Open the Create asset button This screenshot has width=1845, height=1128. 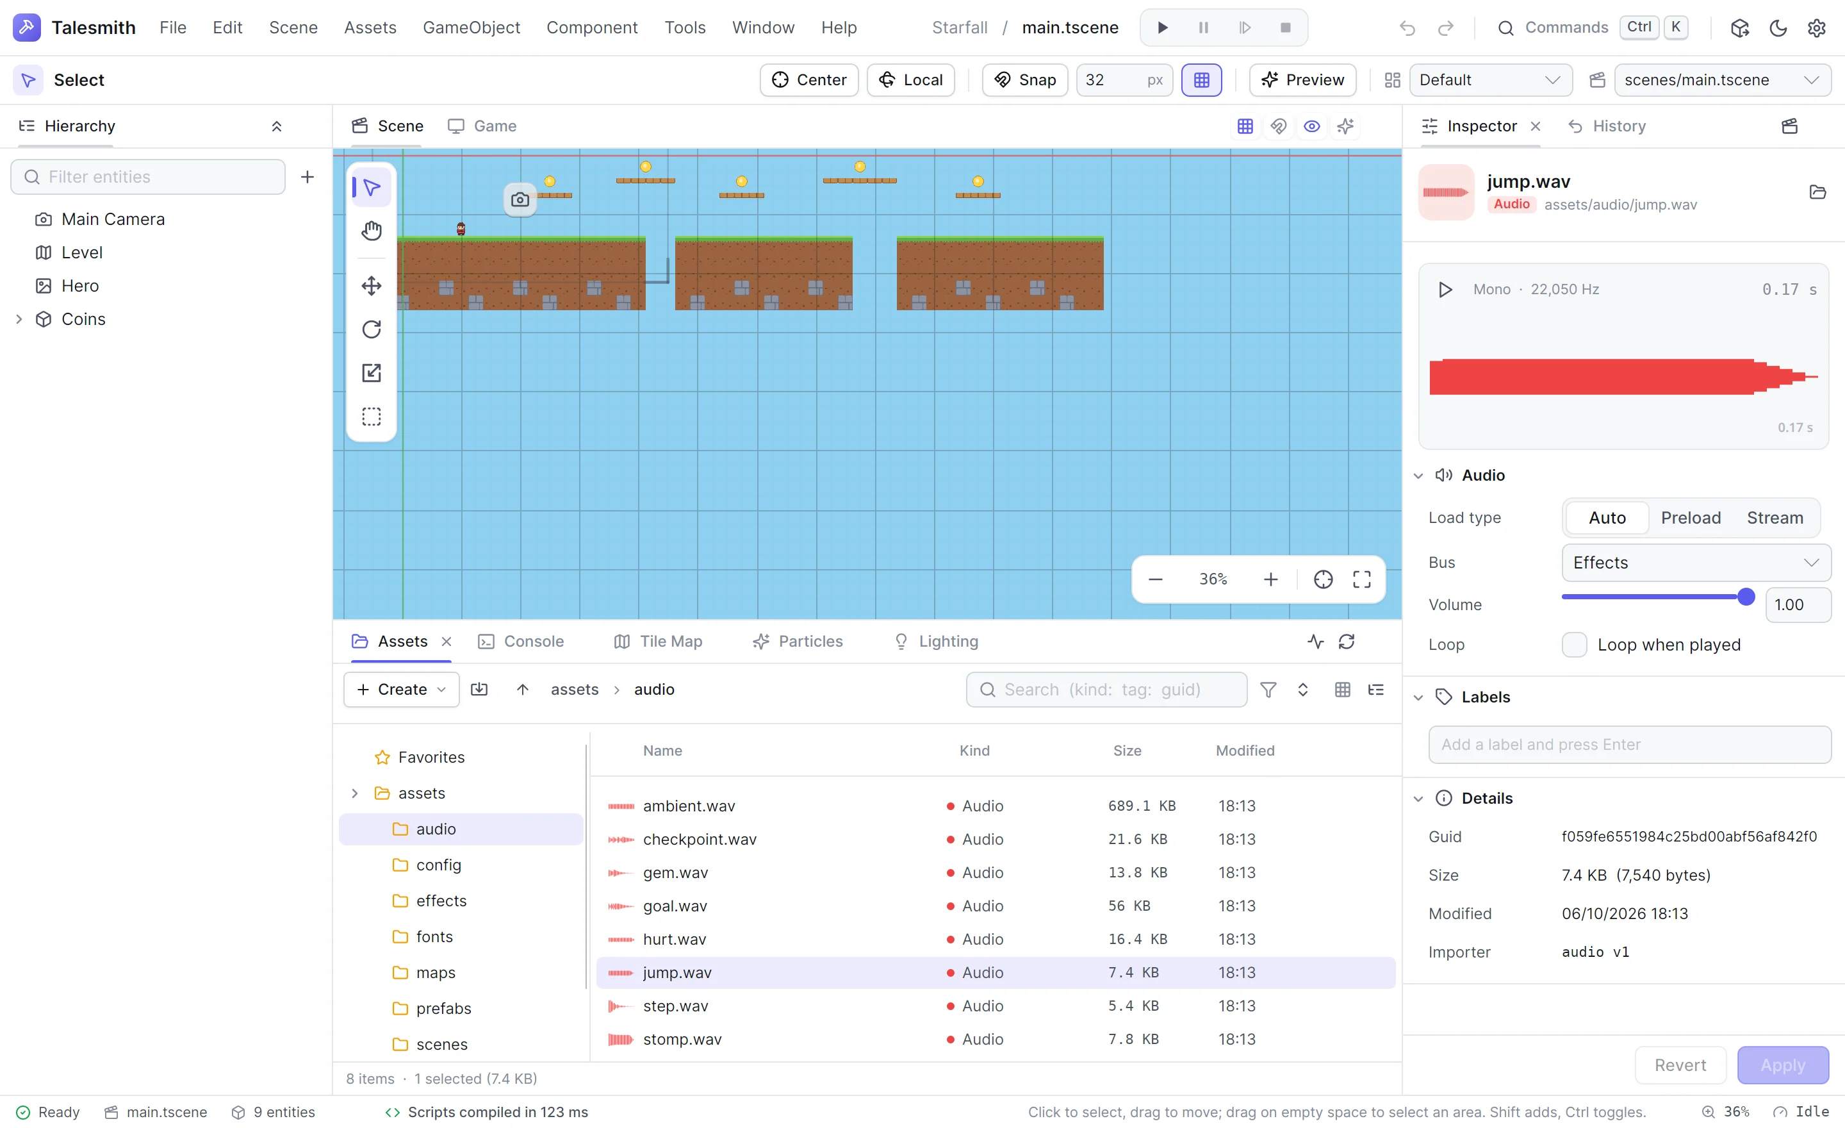[x=401, y=689]
